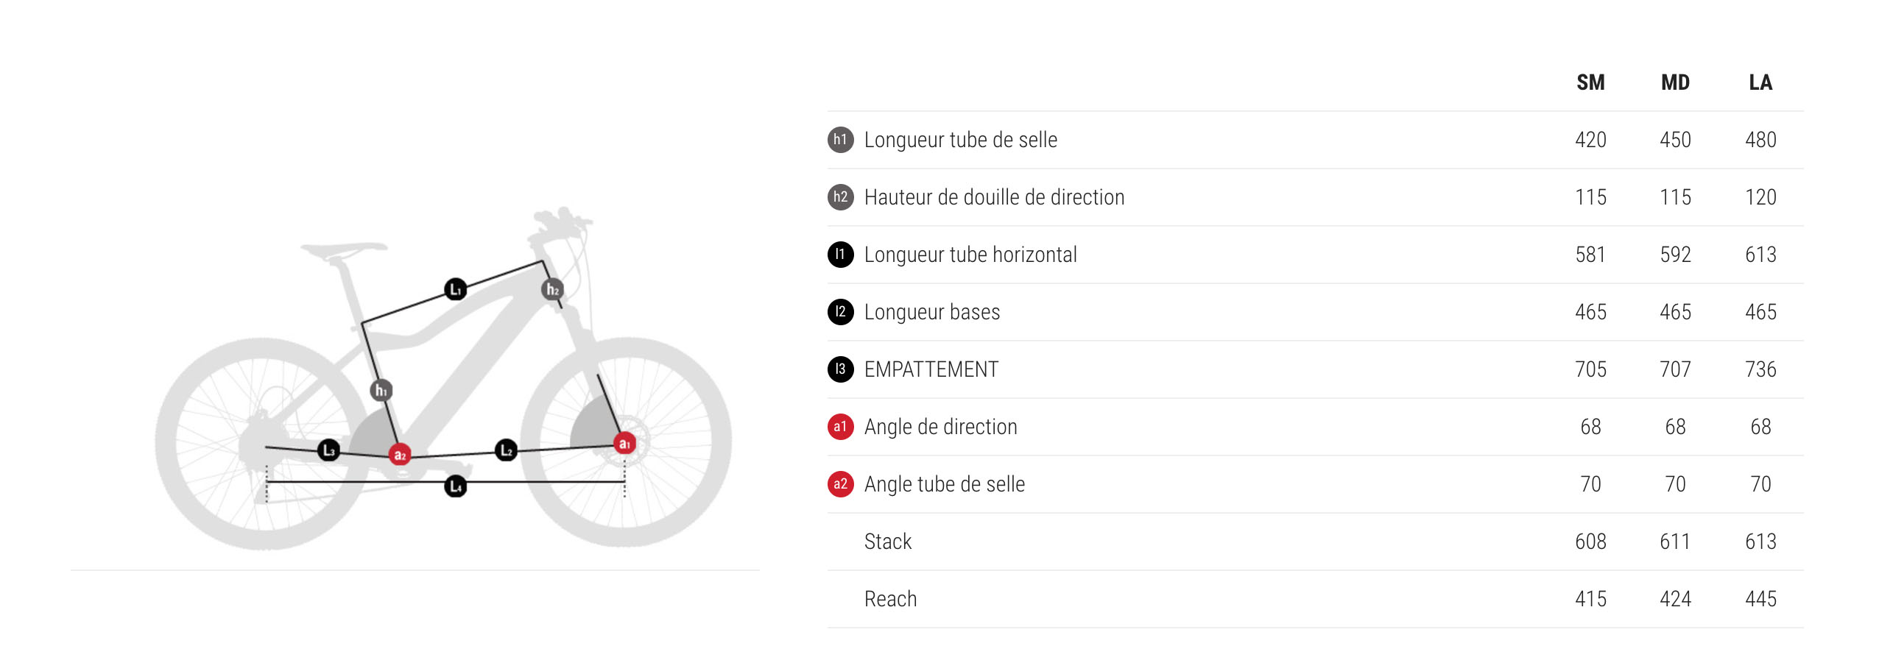Screen dimensions: 1879x649
Task: Select the LA size column header
Action: [1760, 82]
